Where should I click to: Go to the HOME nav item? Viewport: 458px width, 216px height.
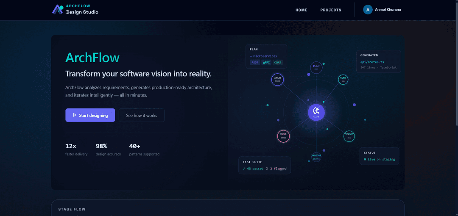tap(302, 10)
